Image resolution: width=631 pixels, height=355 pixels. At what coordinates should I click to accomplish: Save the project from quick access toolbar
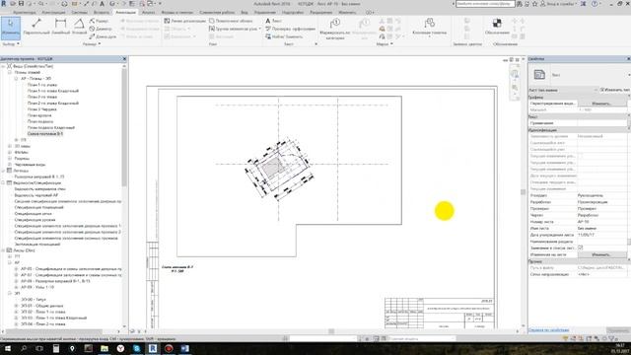pyautogui.click(x=22, y=4)
